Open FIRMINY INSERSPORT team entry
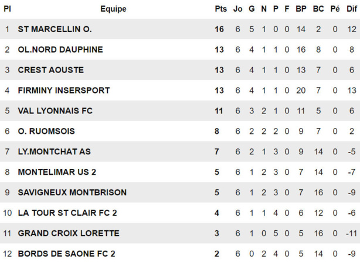 pyautogui.click(x=64, y=91)
